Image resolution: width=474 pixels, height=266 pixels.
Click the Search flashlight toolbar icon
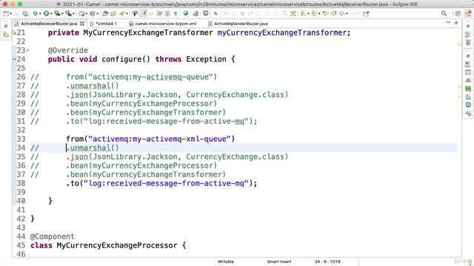coord(121,13)
